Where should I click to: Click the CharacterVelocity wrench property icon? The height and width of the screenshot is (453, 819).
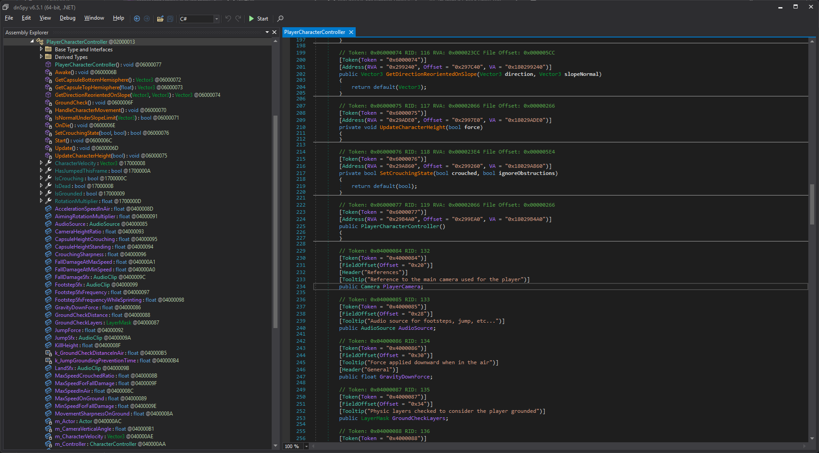pos(48,163)
